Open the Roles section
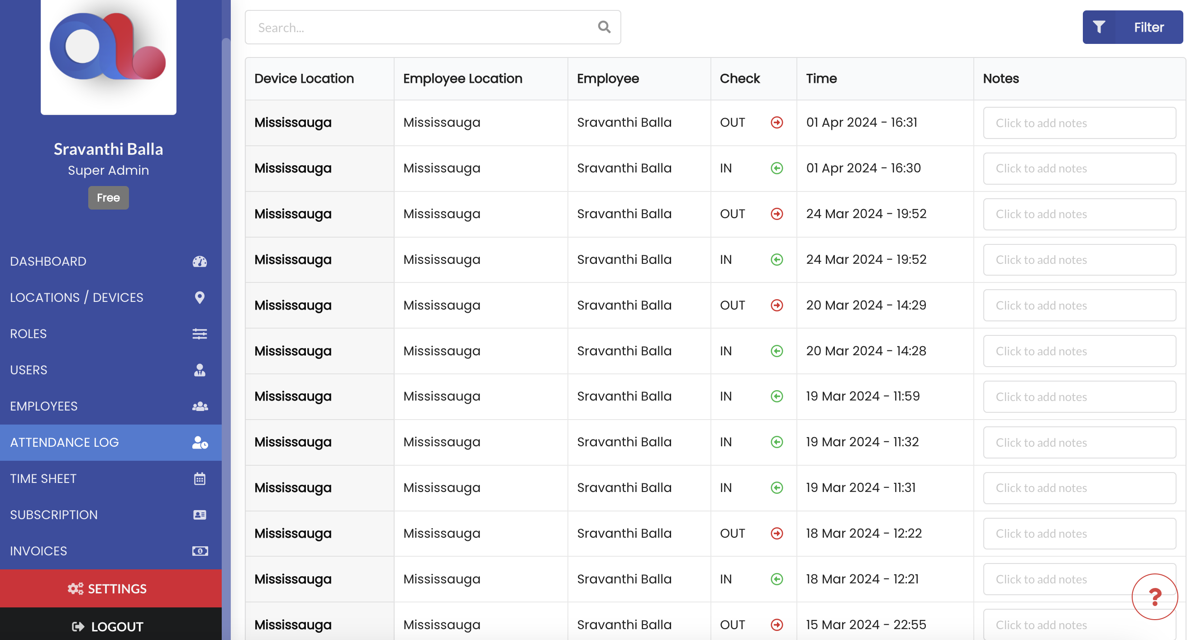The height and width of the screenshot is (640, 1191). click(x=111, y=334)
